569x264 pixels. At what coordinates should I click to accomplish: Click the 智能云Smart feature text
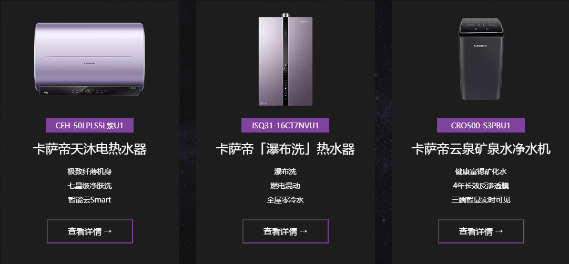click(89, 200)
